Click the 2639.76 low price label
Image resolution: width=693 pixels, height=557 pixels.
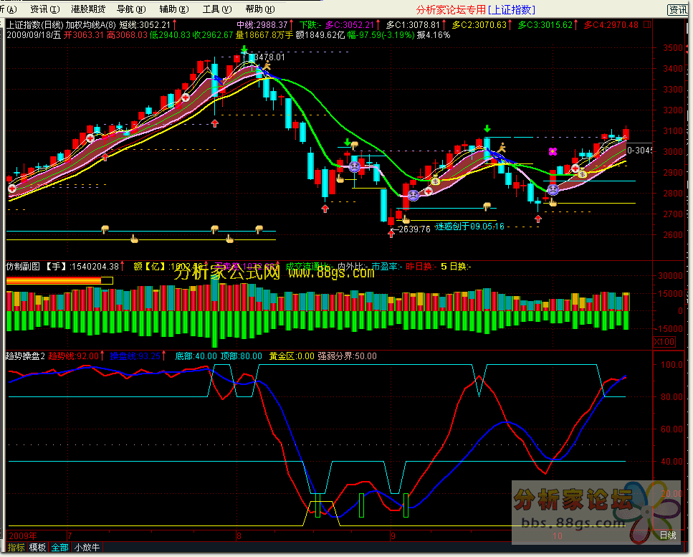click(x=414, y=229)
